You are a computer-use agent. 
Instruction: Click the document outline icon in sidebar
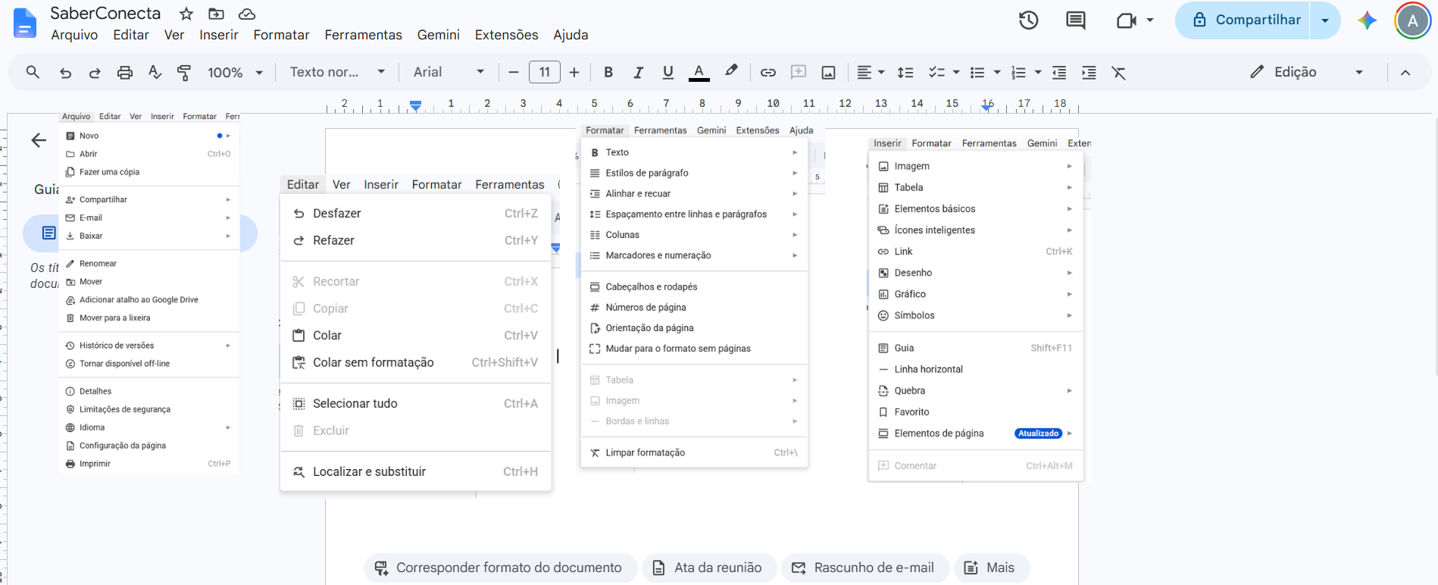(48, 233)
